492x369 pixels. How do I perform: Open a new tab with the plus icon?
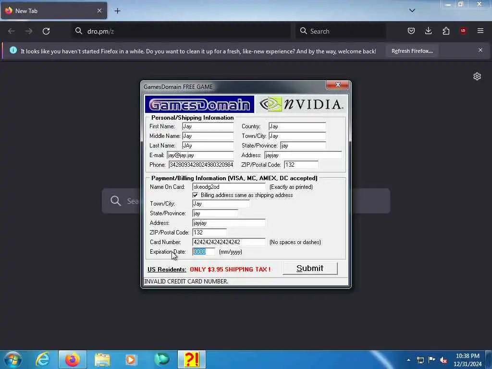(117, 11)
